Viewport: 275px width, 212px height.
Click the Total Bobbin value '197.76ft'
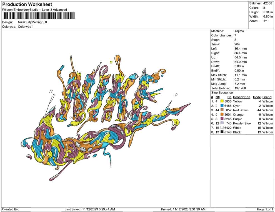tap(240, 88)
